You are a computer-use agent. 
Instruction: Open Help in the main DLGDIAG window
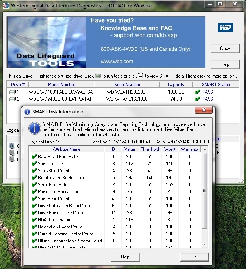click(225, 64)
